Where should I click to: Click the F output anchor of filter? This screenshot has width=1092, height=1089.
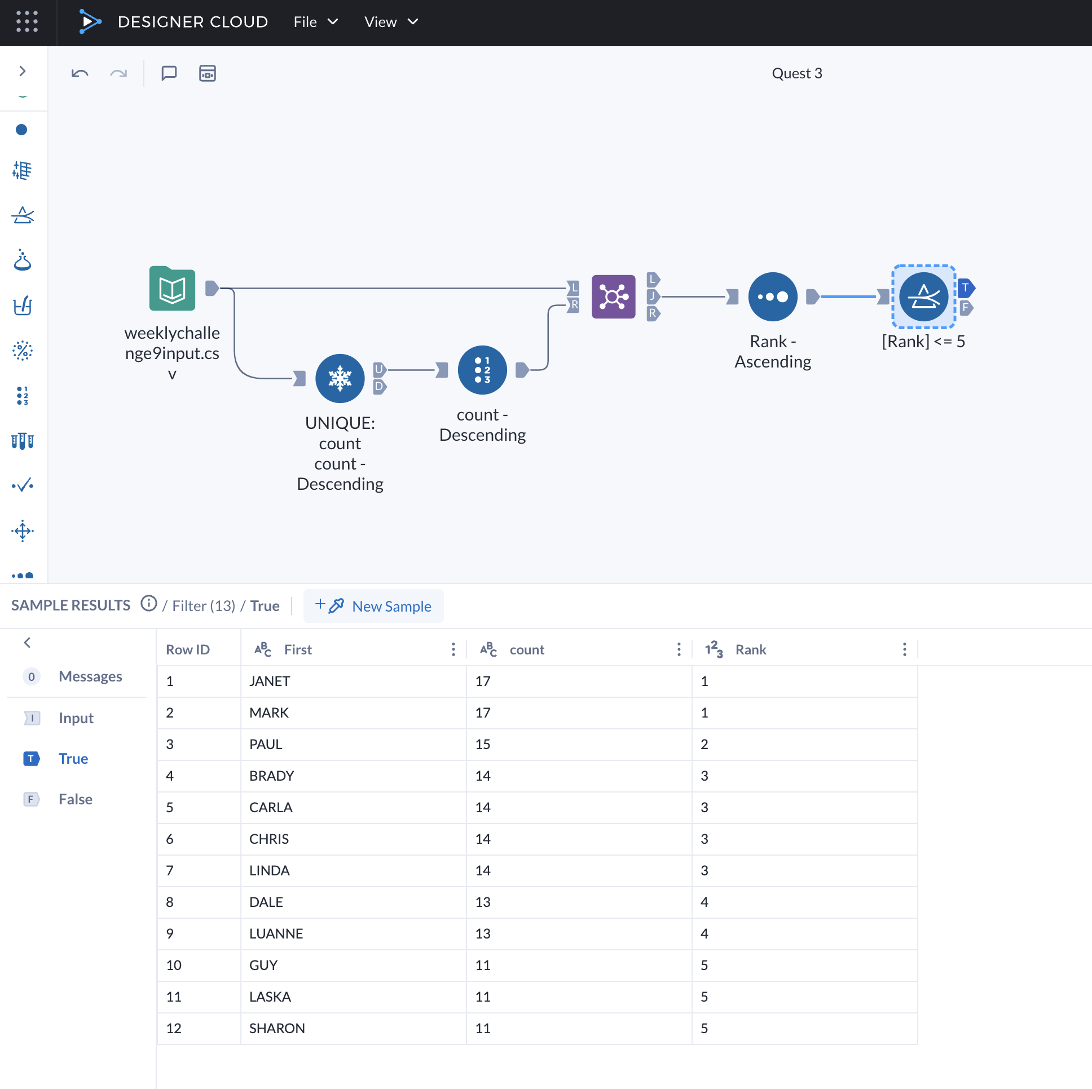click(966, 308)
